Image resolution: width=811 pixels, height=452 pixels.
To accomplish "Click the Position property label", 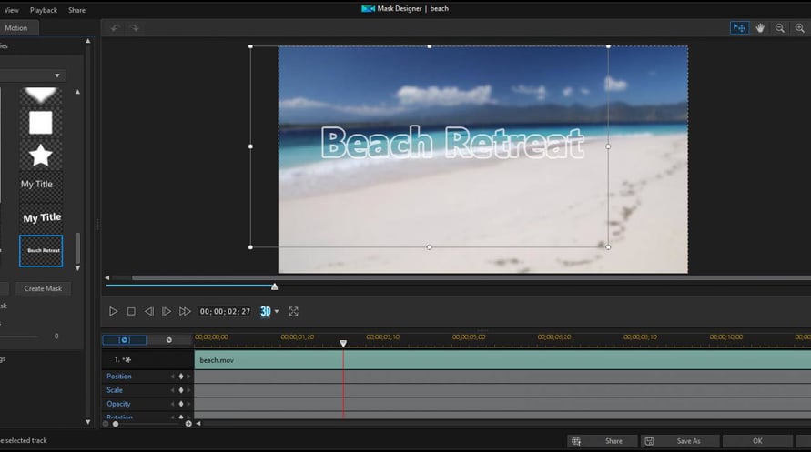I will (119, 377).
